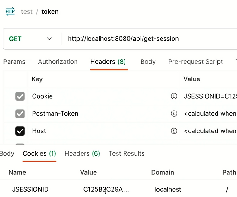The height and width of the screenshot is (197, 237).
Task: Switch to the Params tab
Action: (x=14, y=62)
